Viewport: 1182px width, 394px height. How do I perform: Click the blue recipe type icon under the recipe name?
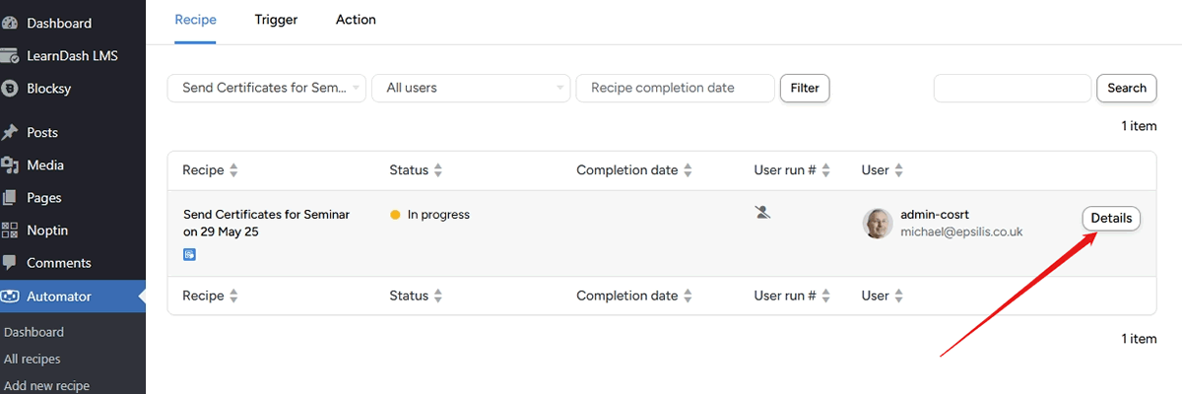[189, 254]
